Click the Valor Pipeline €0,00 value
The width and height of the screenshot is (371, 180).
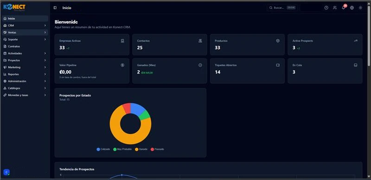tap(65, 72)
